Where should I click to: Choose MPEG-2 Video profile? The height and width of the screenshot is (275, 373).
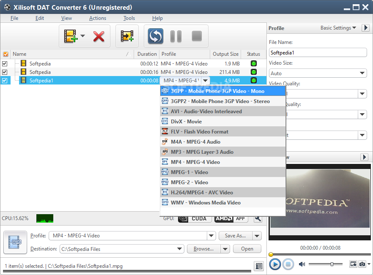click(223, 182)
